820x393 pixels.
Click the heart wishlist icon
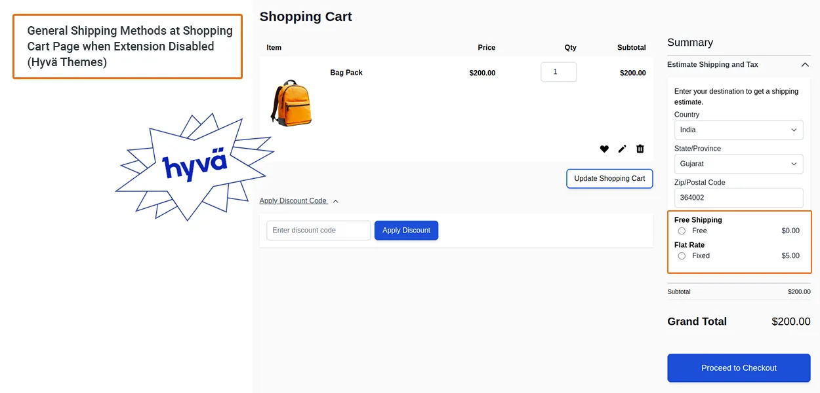point(604,149)
